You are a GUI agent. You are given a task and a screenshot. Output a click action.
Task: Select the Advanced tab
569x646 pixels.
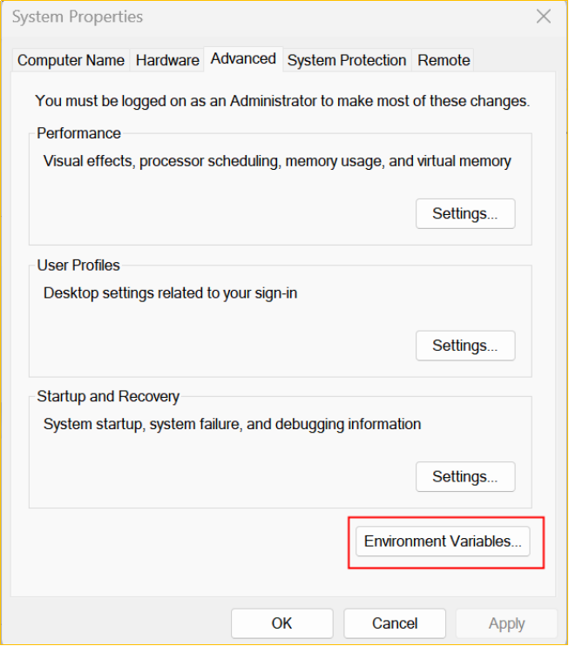(243, 59)
